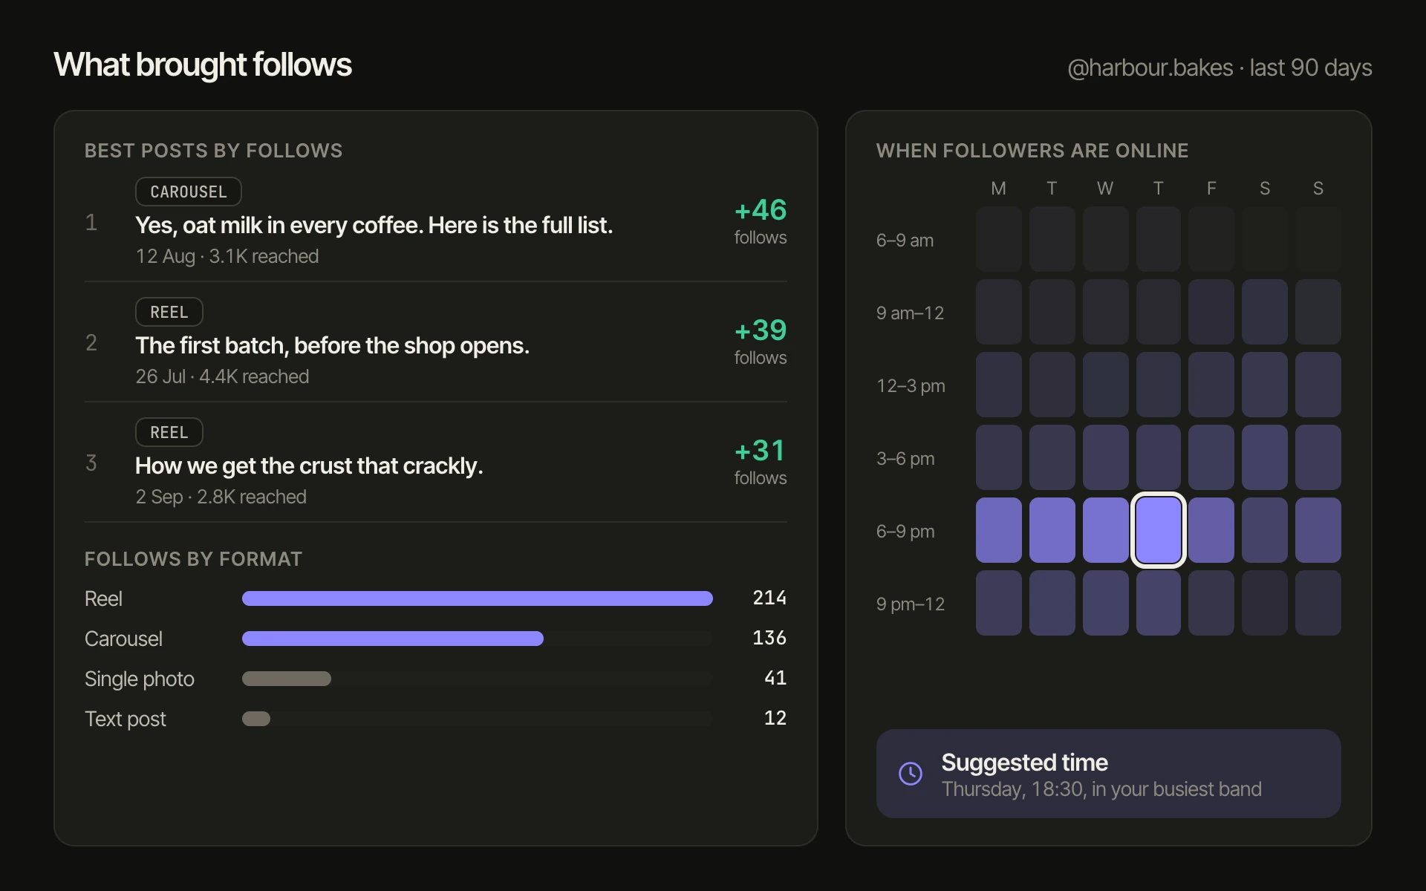This screenshot has height=891, width=1426.
Task: Click the '3–6 pm' row label
Action: pyautogui.click(x=905, y=459)
